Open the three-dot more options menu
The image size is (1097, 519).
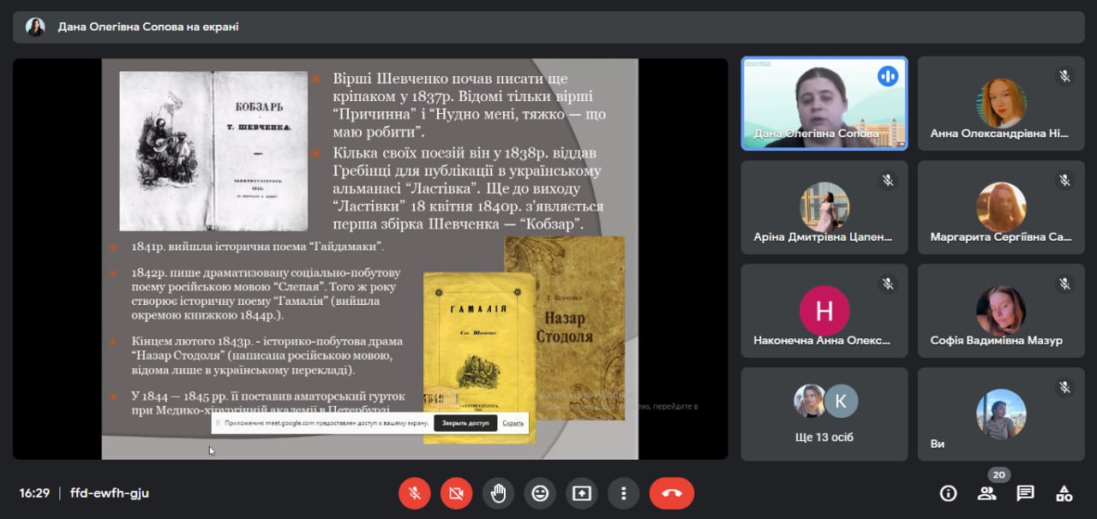(623, 493)
